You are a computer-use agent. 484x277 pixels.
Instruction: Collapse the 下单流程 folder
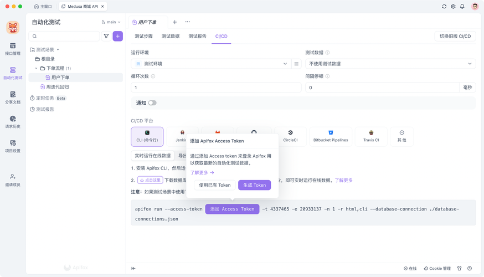(36, 68)
